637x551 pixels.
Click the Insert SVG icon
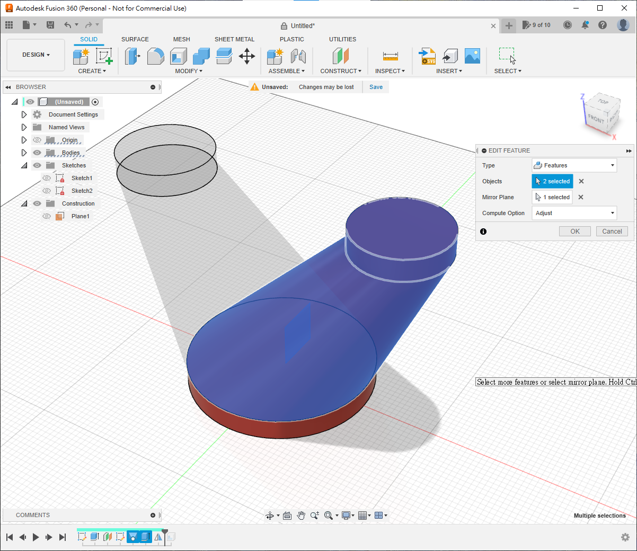point(427,56)
